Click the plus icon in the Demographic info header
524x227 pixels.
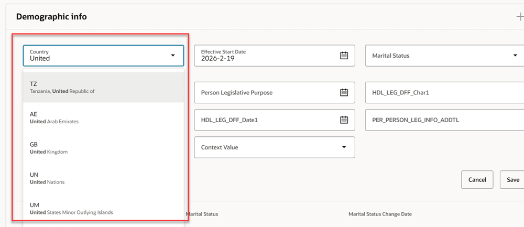[520, 17]
